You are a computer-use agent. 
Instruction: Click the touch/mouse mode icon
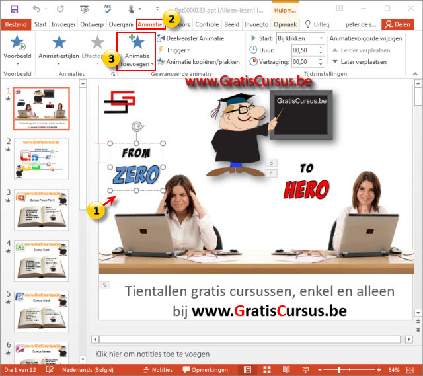tap(131, 9)
